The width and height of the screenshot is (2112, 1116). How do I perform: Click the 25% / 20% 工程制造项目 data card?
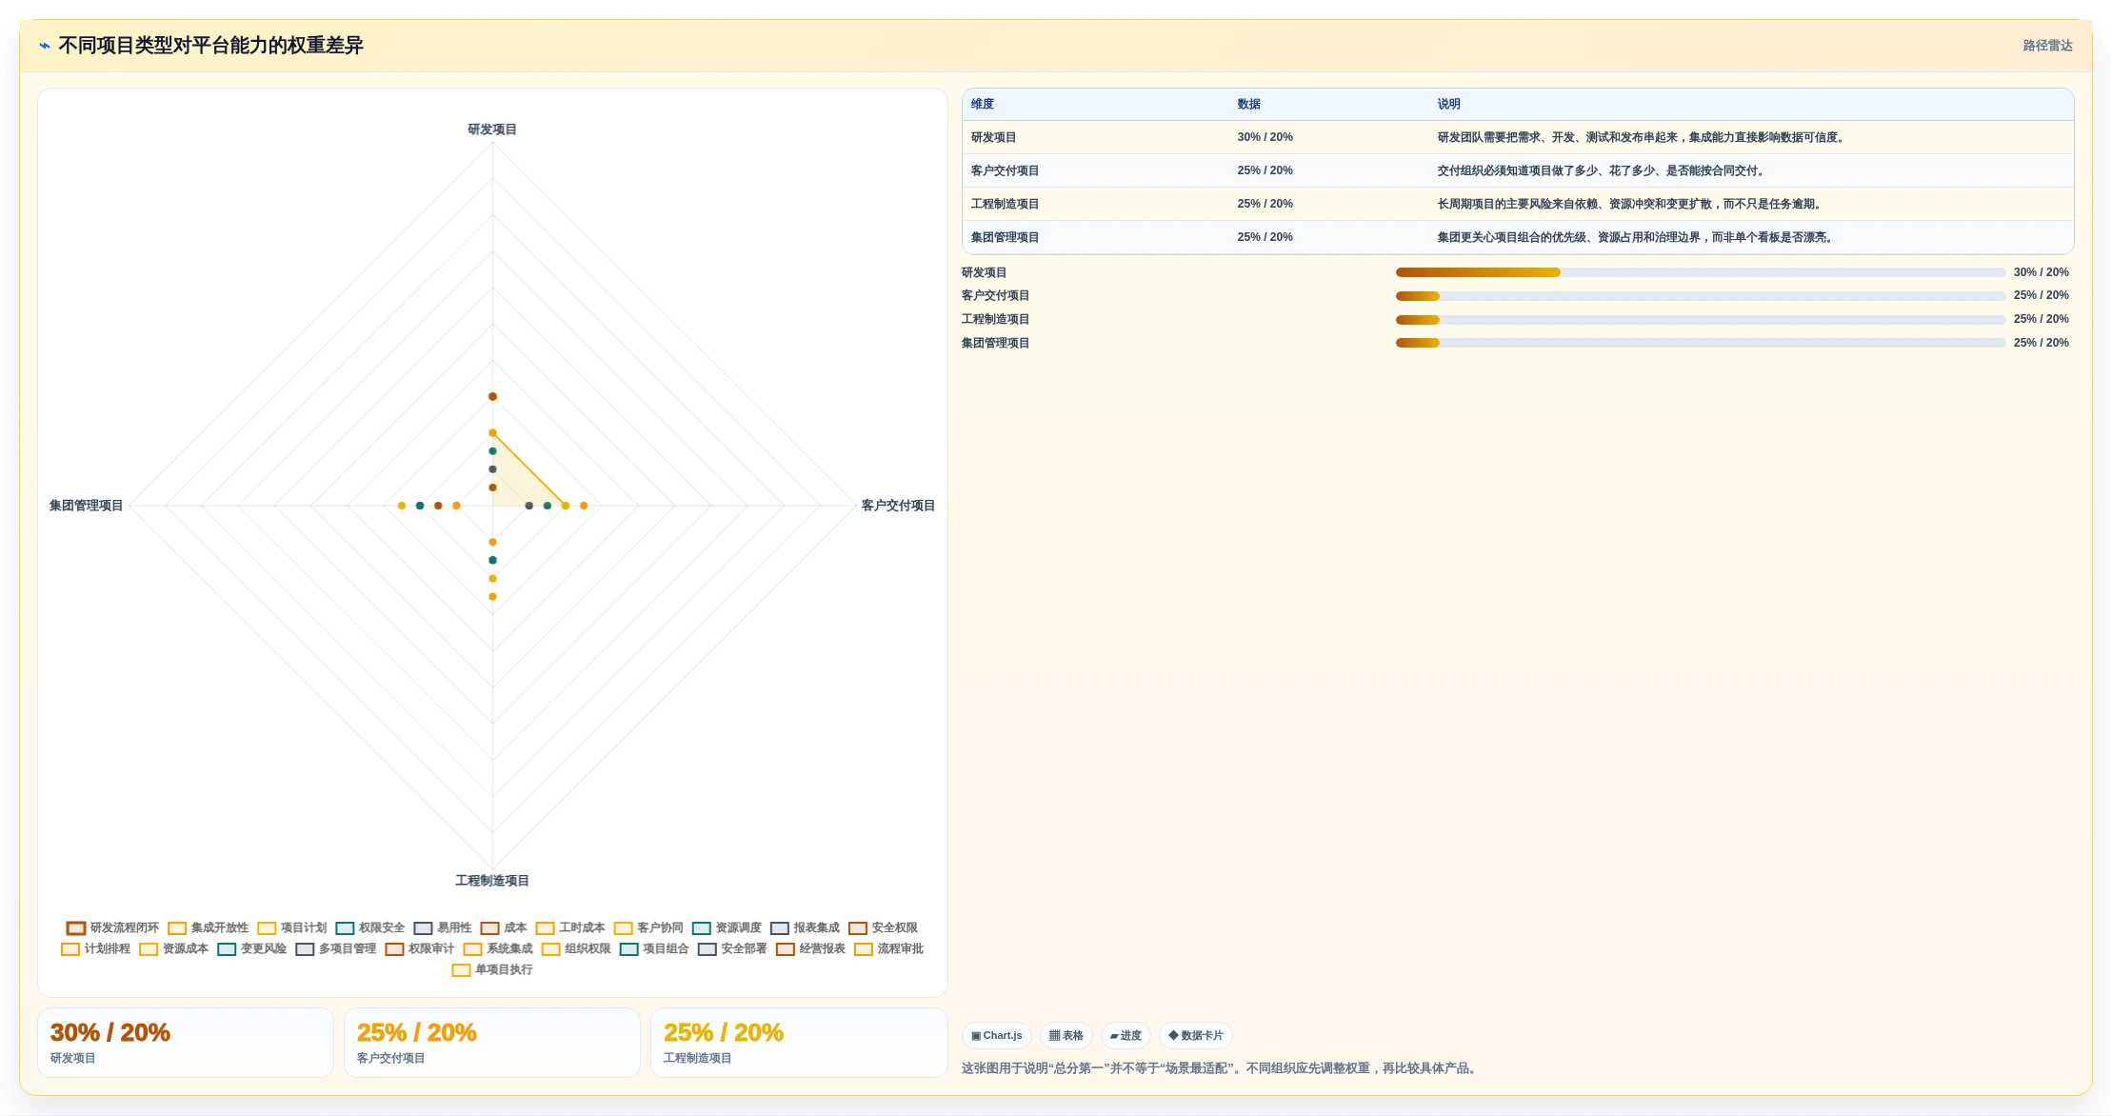click(x=799, y=1043)
